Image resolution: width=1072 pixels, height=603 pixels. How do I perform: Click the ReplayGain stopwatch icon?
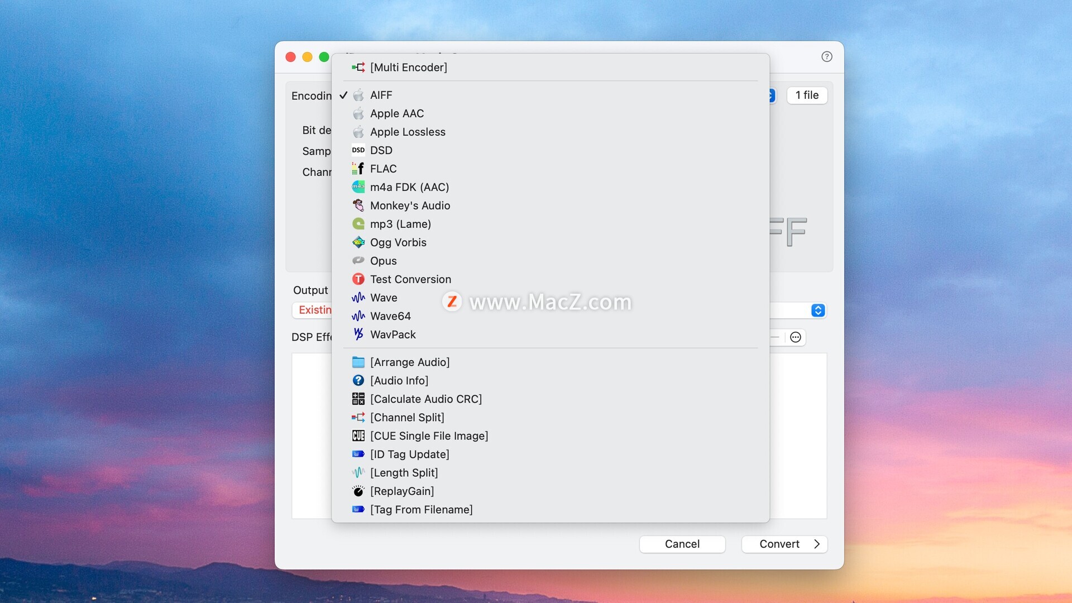[358, 491]
